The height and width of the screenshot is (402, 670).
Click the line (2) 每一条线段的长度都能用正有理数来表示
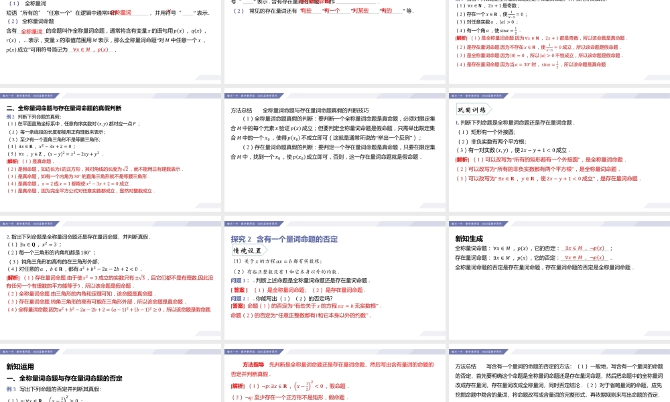pyautogui.click(x=56, y=132)
